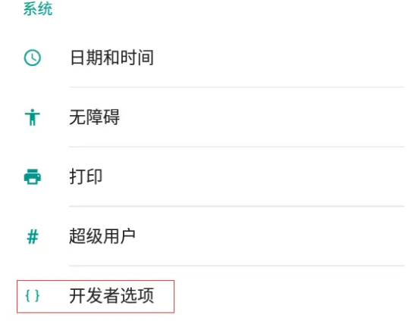The image size is (408, 321).
Task: Click the divider line under 打印
Action: (237, 207)
